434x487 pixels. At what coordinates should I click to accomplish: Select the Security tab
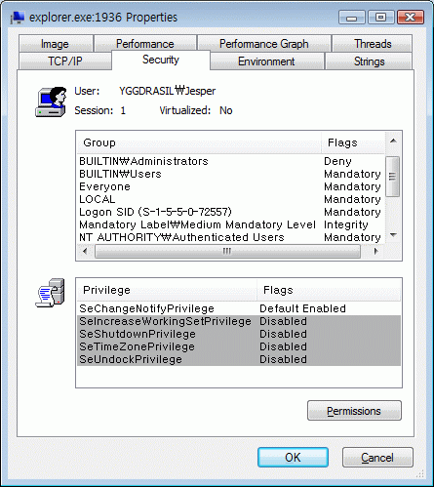(161, 60)
